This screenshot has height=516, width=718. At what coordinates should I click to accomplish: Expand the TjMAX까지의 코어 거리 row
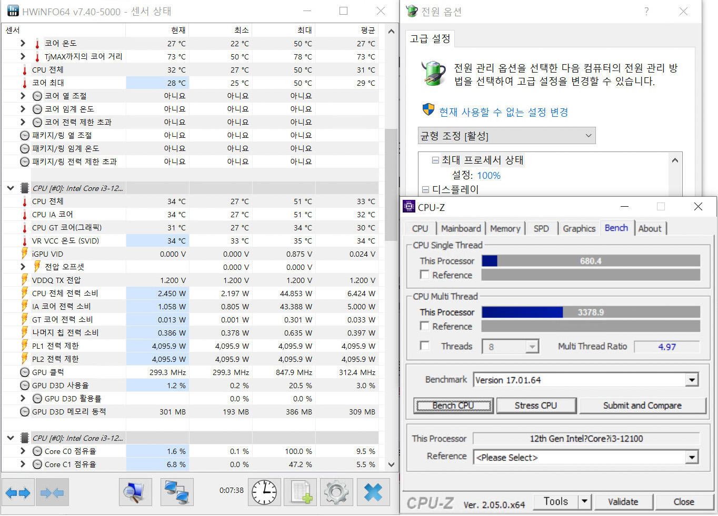click(23, 56)
